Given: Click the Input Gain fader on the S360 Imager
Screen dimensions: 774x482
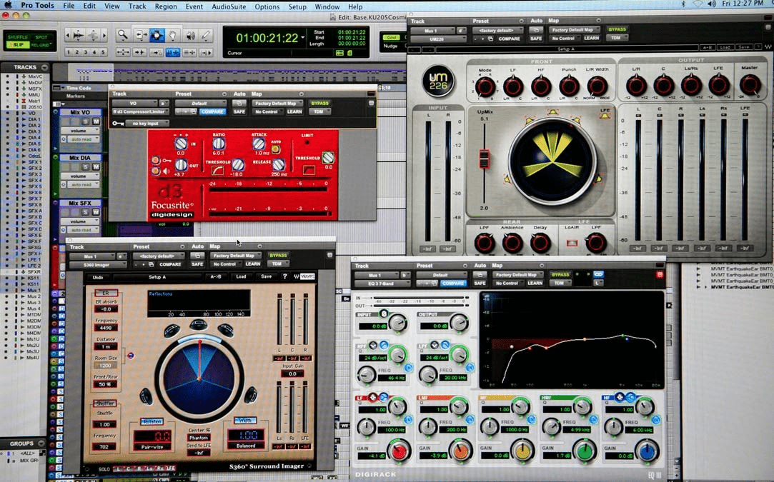Looking at the screenshot, I should pos(292,373).
